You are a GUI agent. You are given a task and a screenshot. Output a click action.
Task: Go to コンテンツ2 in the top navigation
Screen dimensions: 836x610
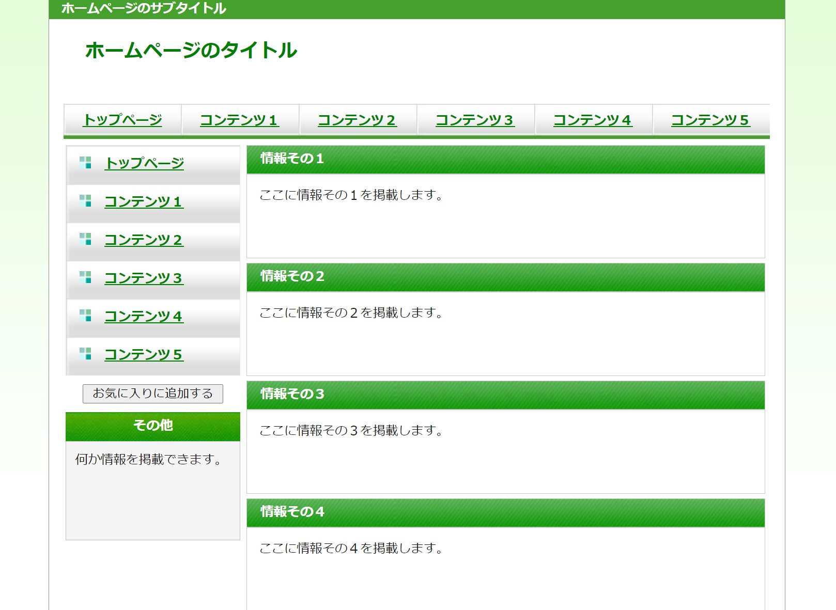358,120
